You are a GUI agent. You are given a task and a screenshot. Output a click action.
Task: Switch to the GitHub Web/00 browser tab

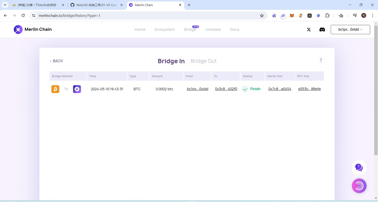point(96,5)
